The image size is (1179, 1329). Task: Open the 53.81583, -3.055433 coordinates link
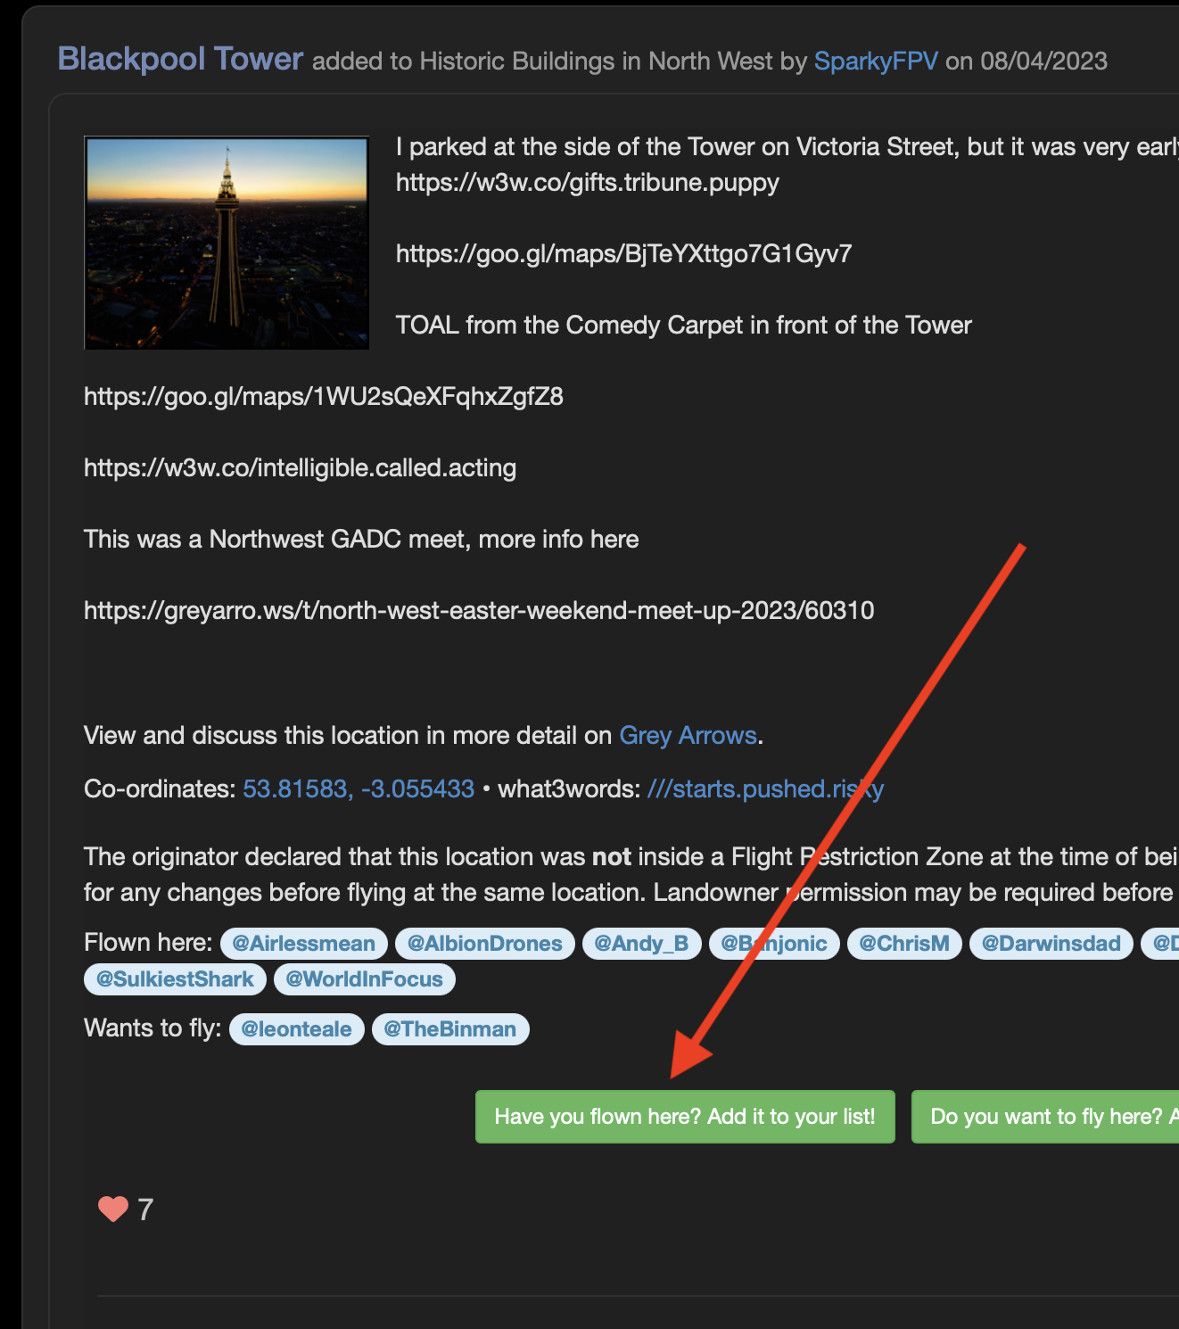(359, 788)
